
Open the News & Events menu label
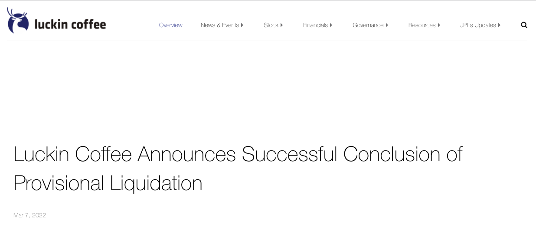[219, 25]
